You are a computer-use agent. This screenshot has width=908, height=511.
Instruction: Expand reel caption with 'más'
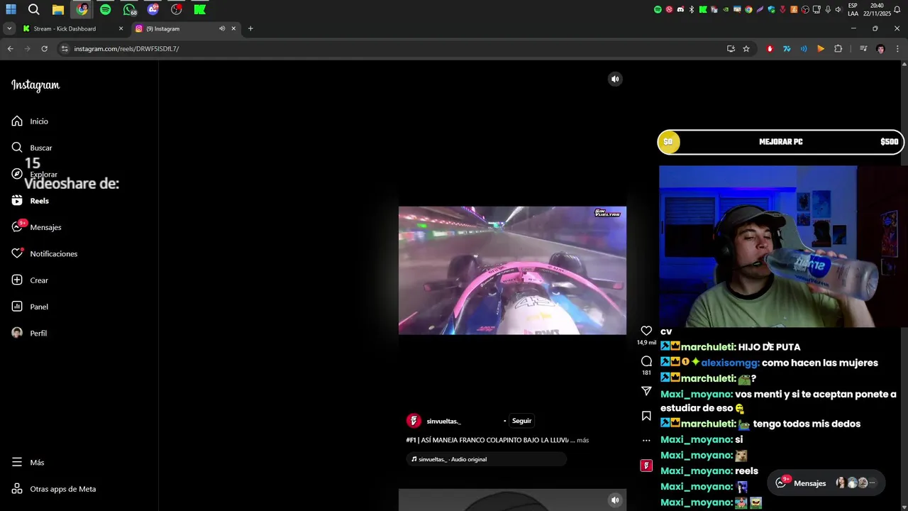582,440
